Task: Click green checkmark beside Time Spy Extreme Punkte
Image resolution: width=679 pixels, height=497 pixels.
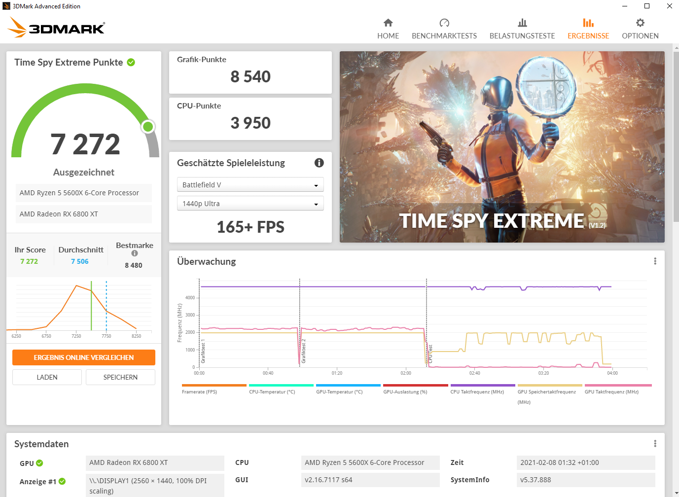Action: coord(131,62)
